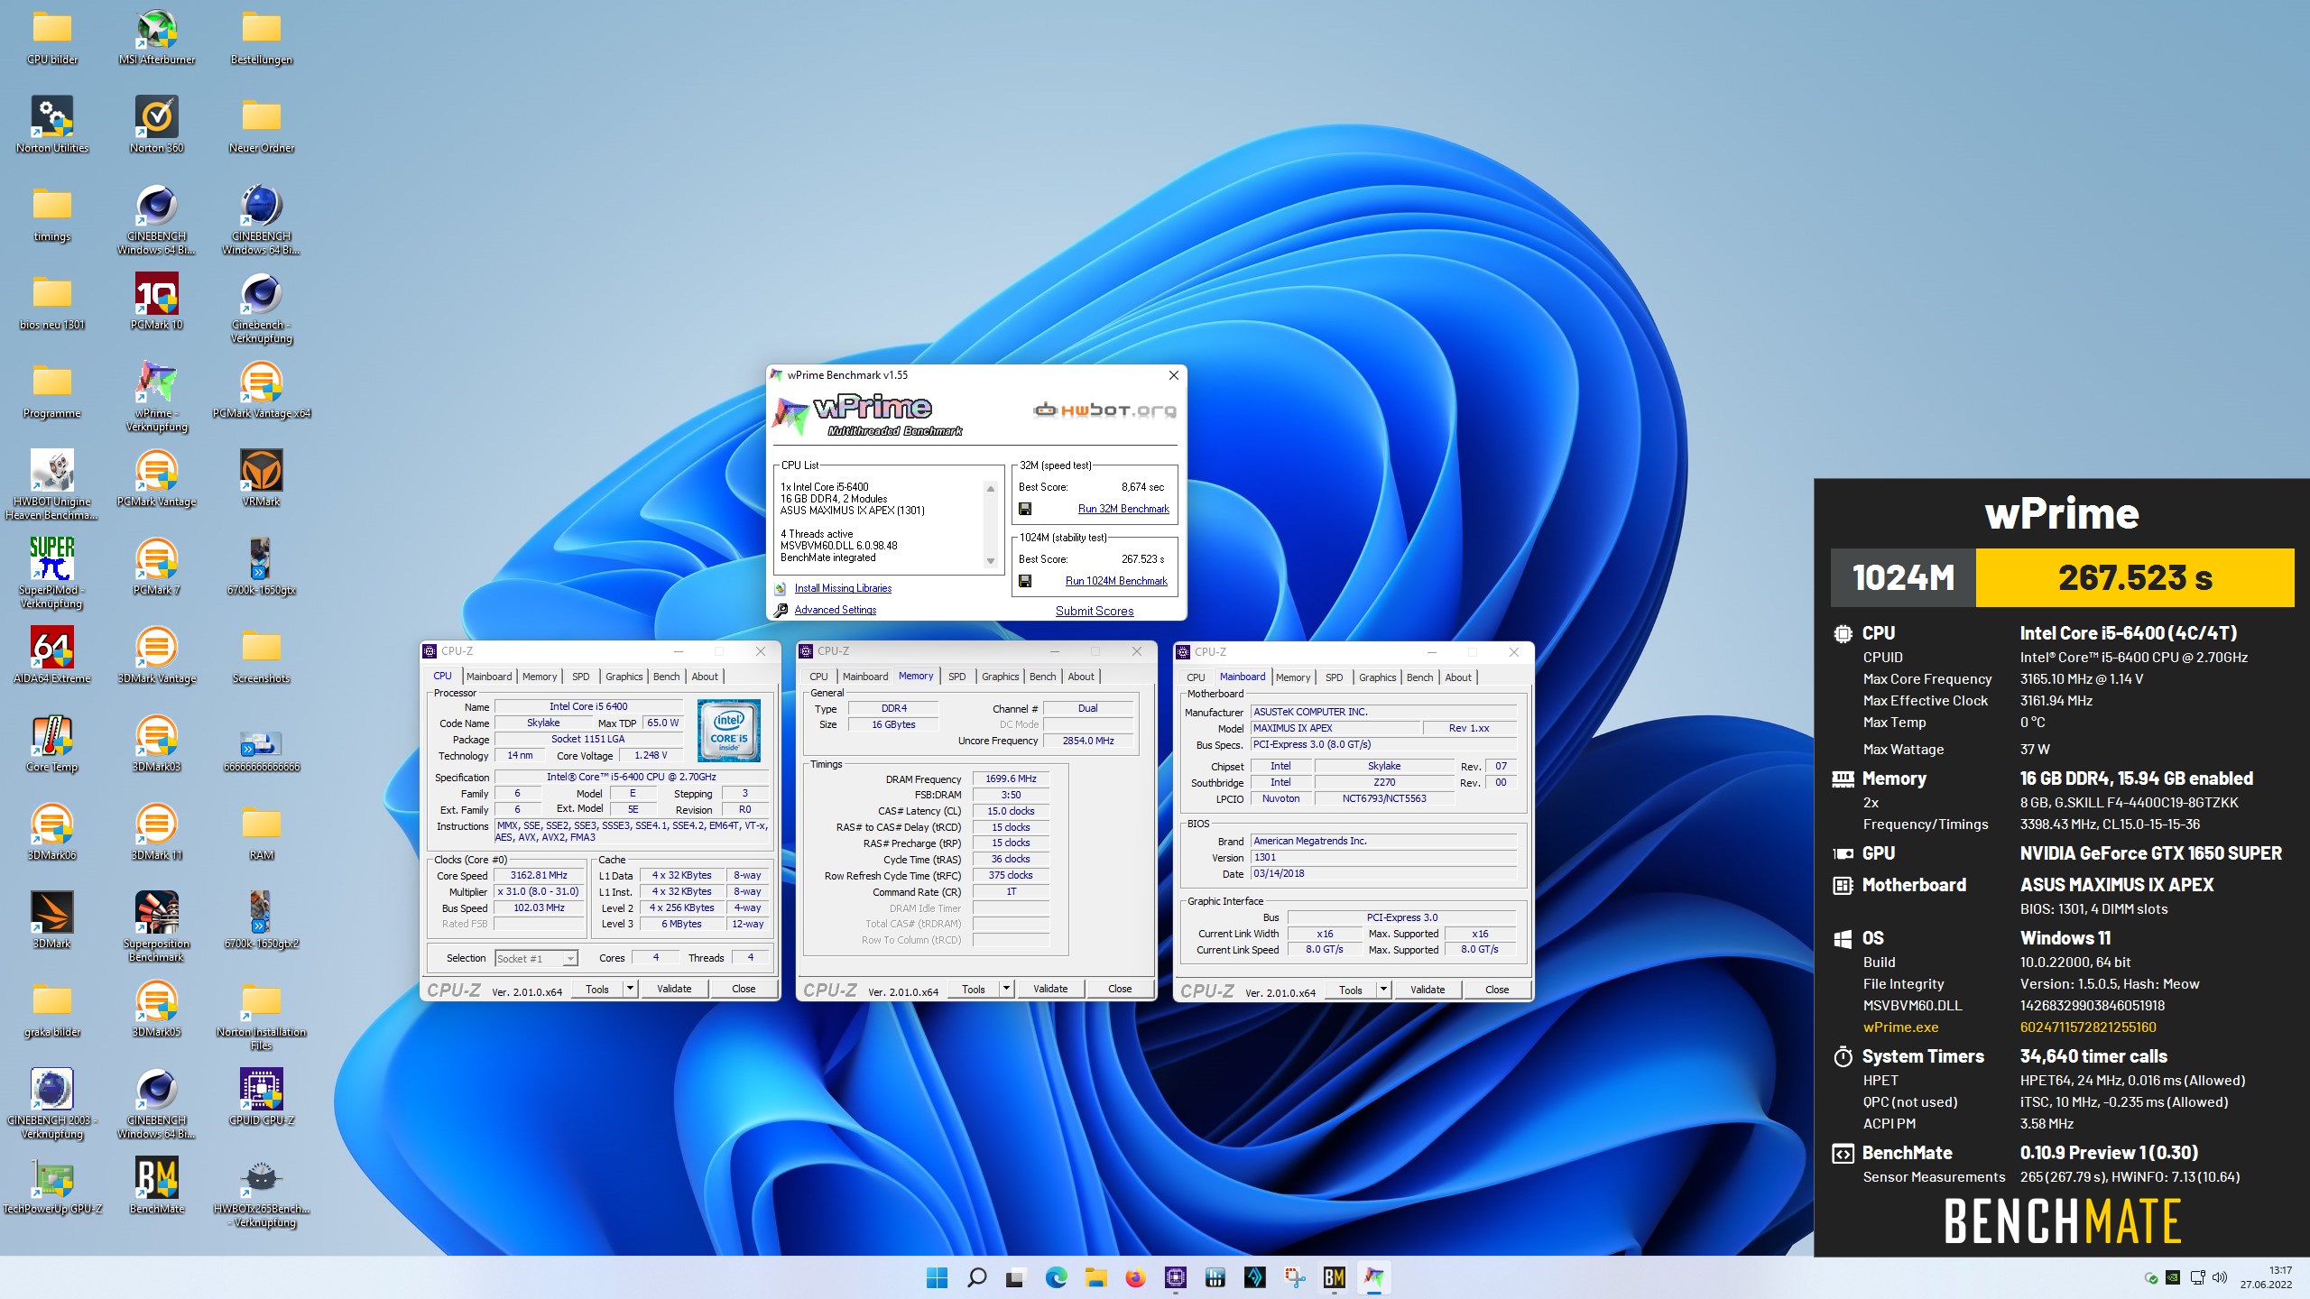Click Validate in the CPU-Z CPU window
The height and width of the screenshot is (1299, 2310).
(674, 989)
